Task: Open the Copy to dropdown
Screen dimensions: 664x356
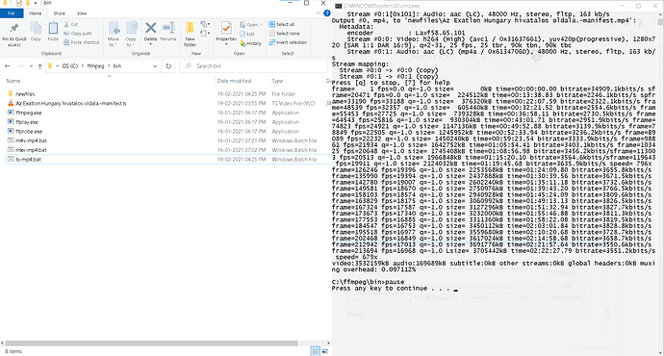Action: coord(131,34)
